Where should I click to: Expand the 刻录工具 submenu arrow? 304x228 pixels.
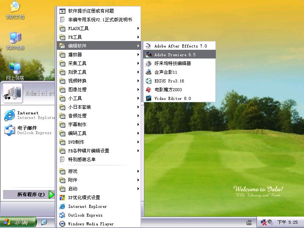[x=138, y=72]
